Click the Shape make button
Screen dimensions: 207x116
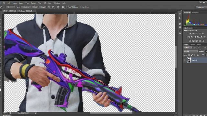pos(43,7)
